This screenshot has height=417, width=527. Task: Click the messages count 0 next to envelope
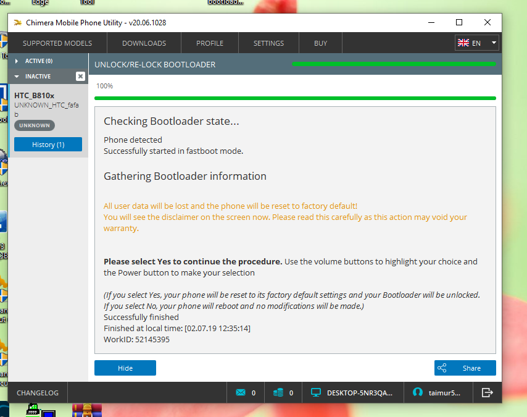point(254,393)
